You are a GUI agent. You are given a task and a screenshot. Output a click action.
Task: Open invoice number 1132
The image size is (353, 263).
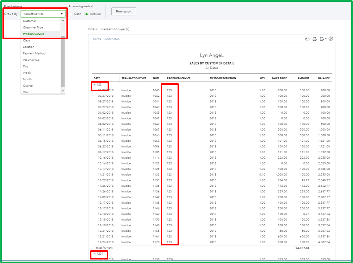156,174
